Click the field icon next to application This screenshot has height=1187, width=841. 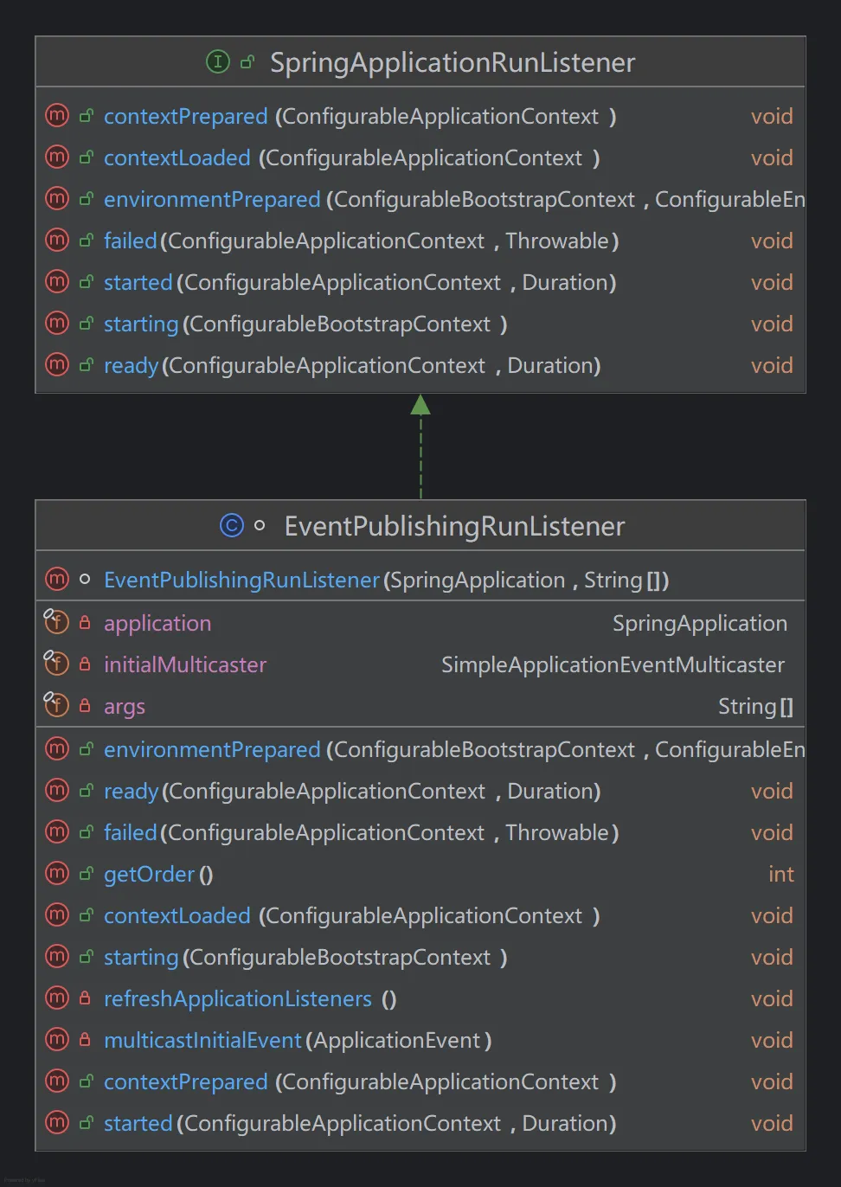click(x=56, y=622)
